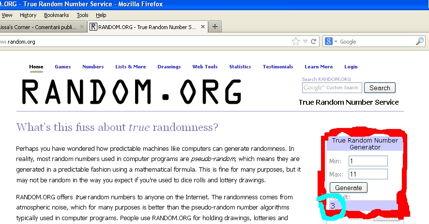Select the RANDOM.ORG True Random Number tab
The image size is (429, 224).
(x=148, y=27)
